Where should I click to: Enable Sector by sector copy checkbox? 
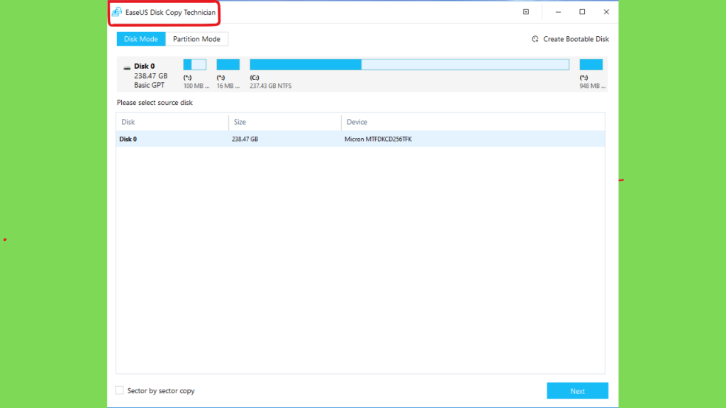(119, 390)
